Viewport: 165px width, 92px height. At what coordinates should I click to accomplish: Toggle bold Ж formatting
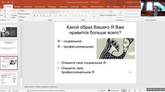35,16
